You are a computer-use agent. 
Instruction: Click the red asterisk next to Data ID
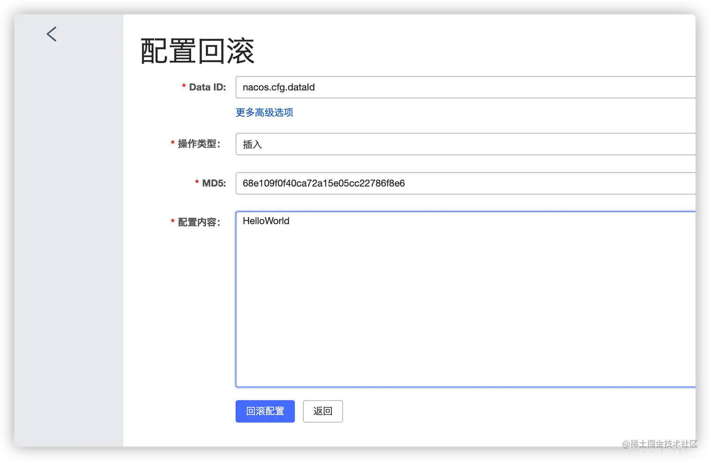[183, 87]
